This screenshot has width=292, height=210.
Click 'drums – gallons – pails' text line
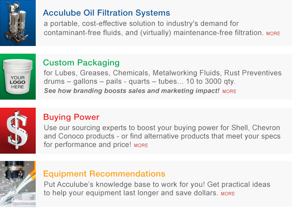[x=139, y=82]
